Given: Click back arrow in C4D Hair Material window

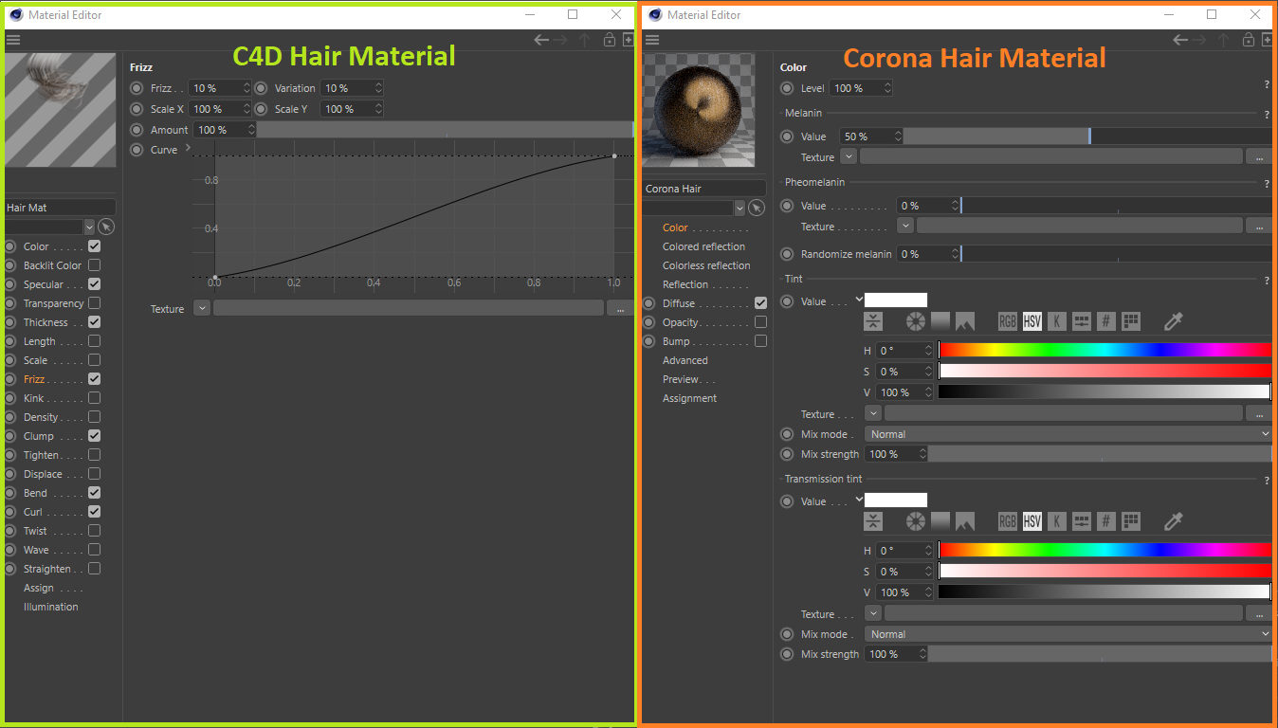Looking at the screenshot, I should click(541, 40).
